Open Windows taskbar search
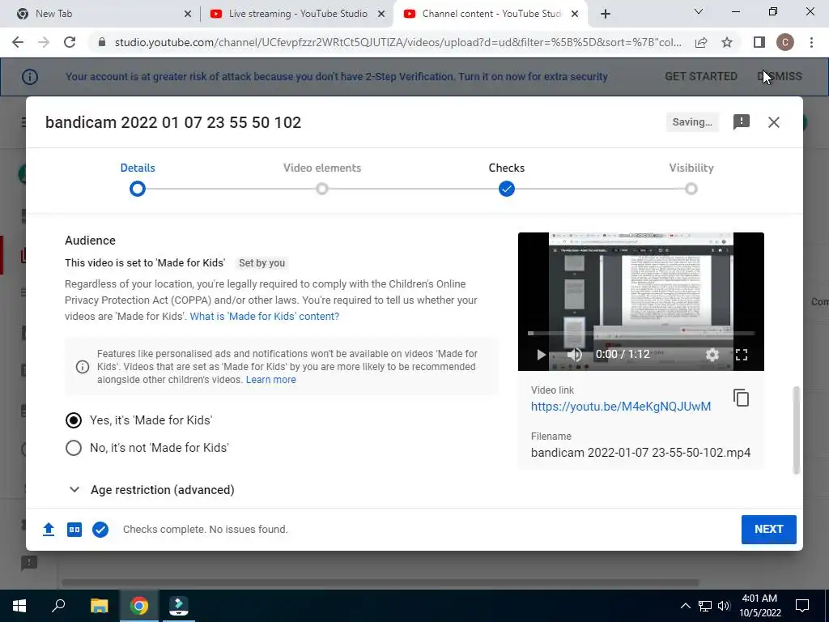The width and height of the screenshot is (829, 622). coord(58,606)
